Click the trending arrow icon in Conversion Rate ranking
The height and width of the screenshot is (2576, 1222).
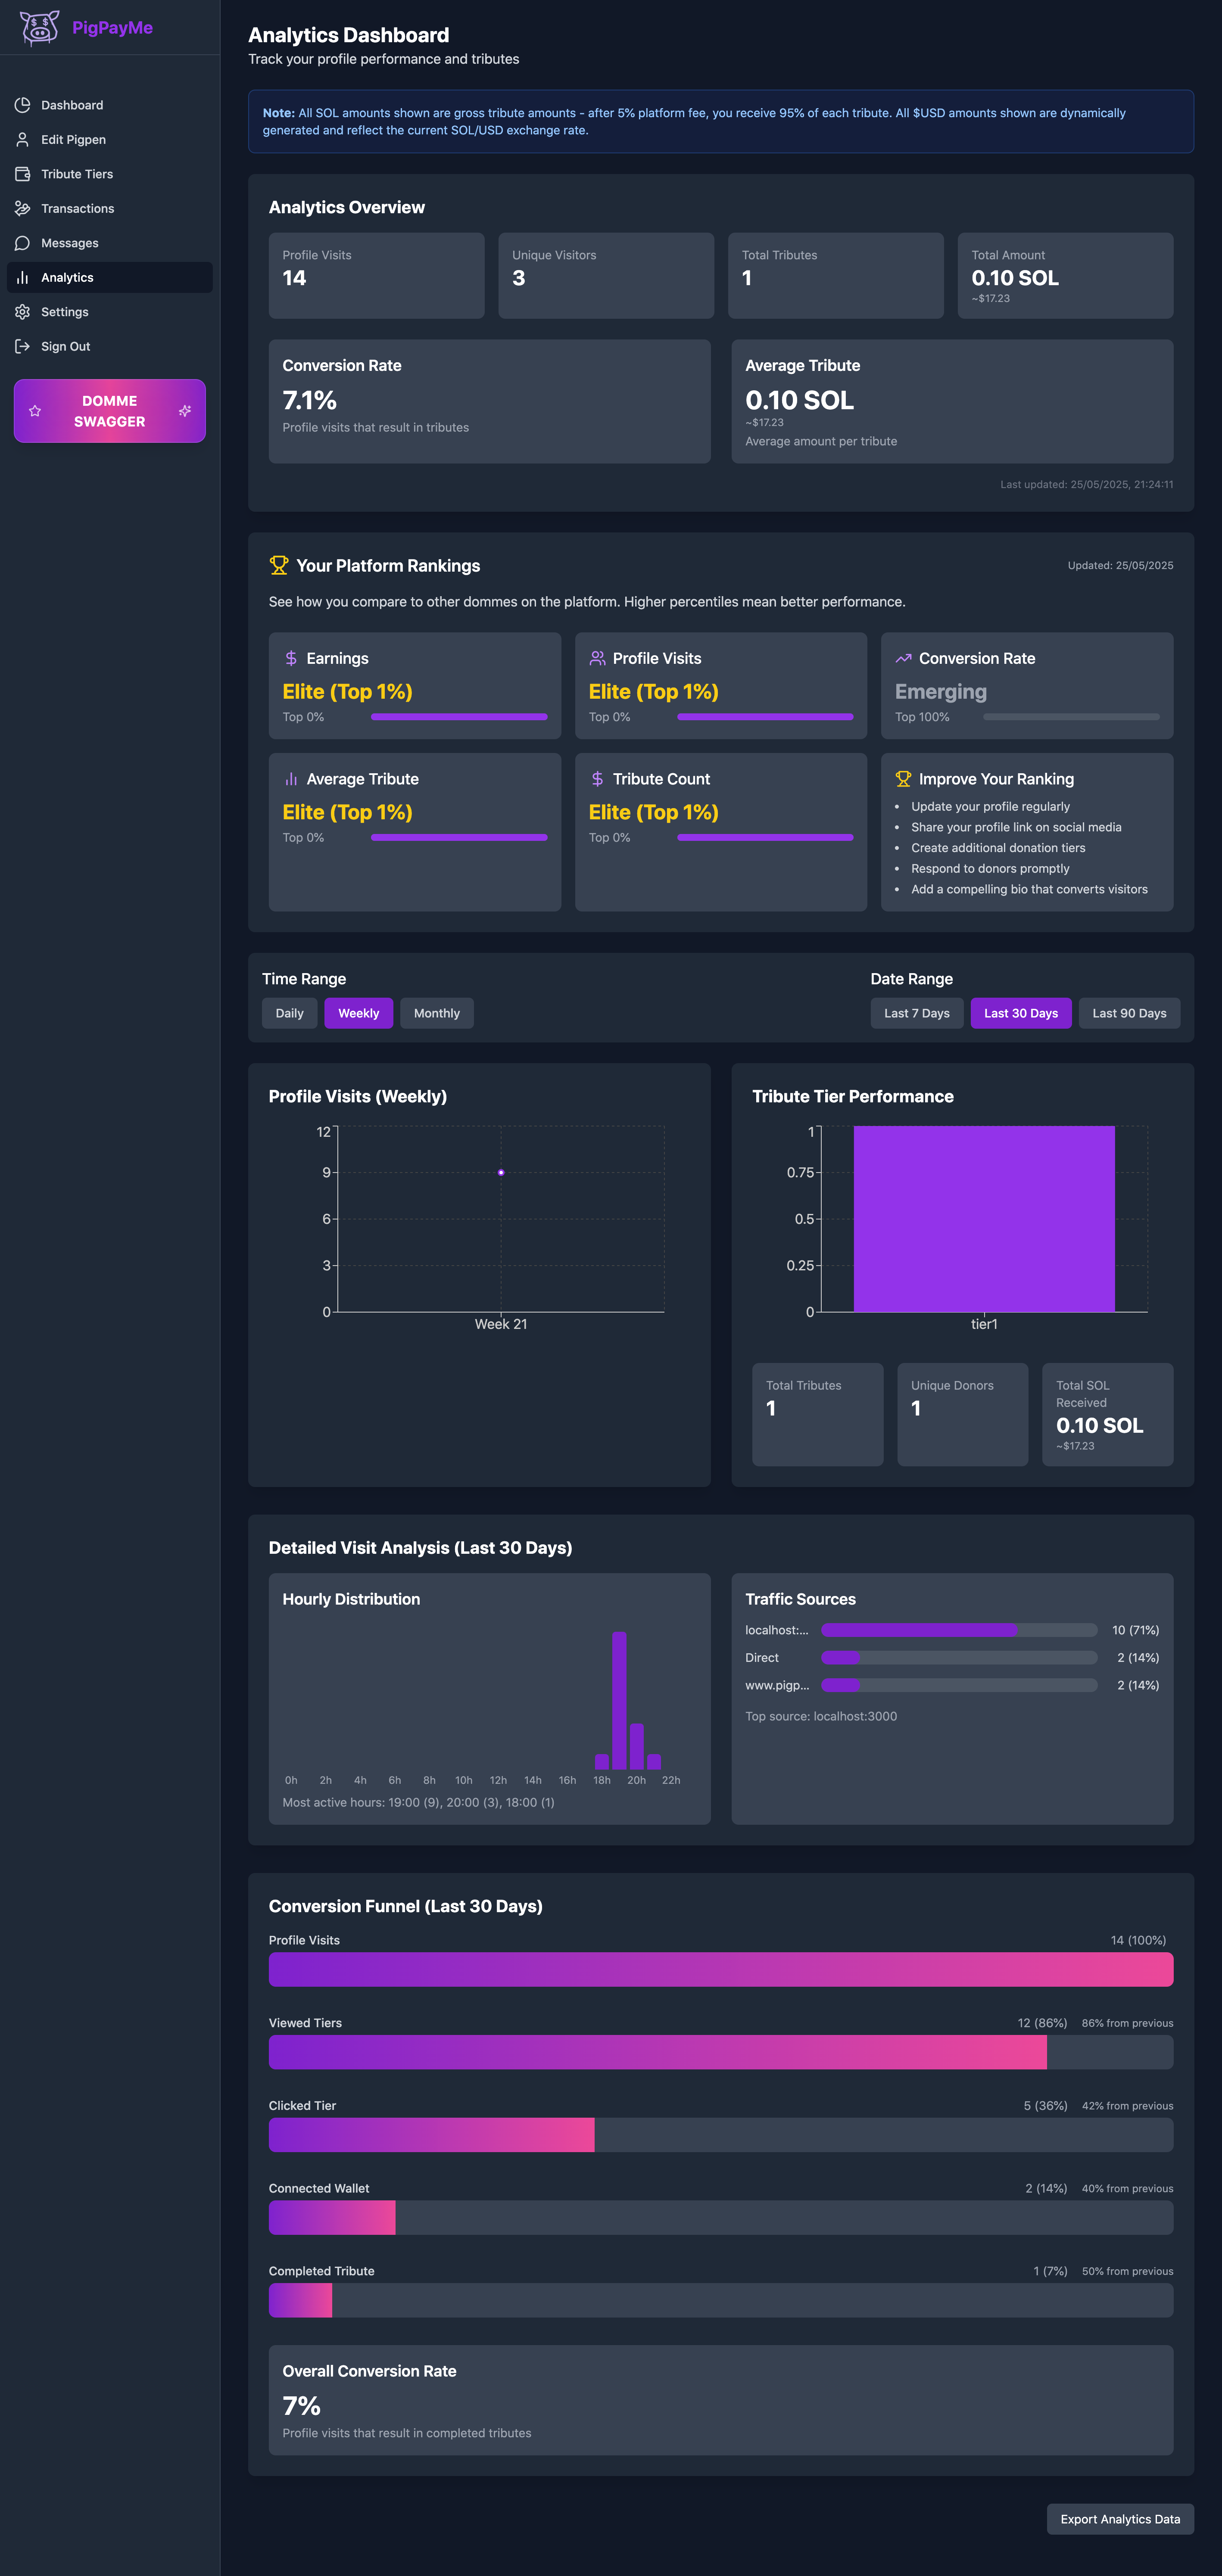click(x=903, y=658)
